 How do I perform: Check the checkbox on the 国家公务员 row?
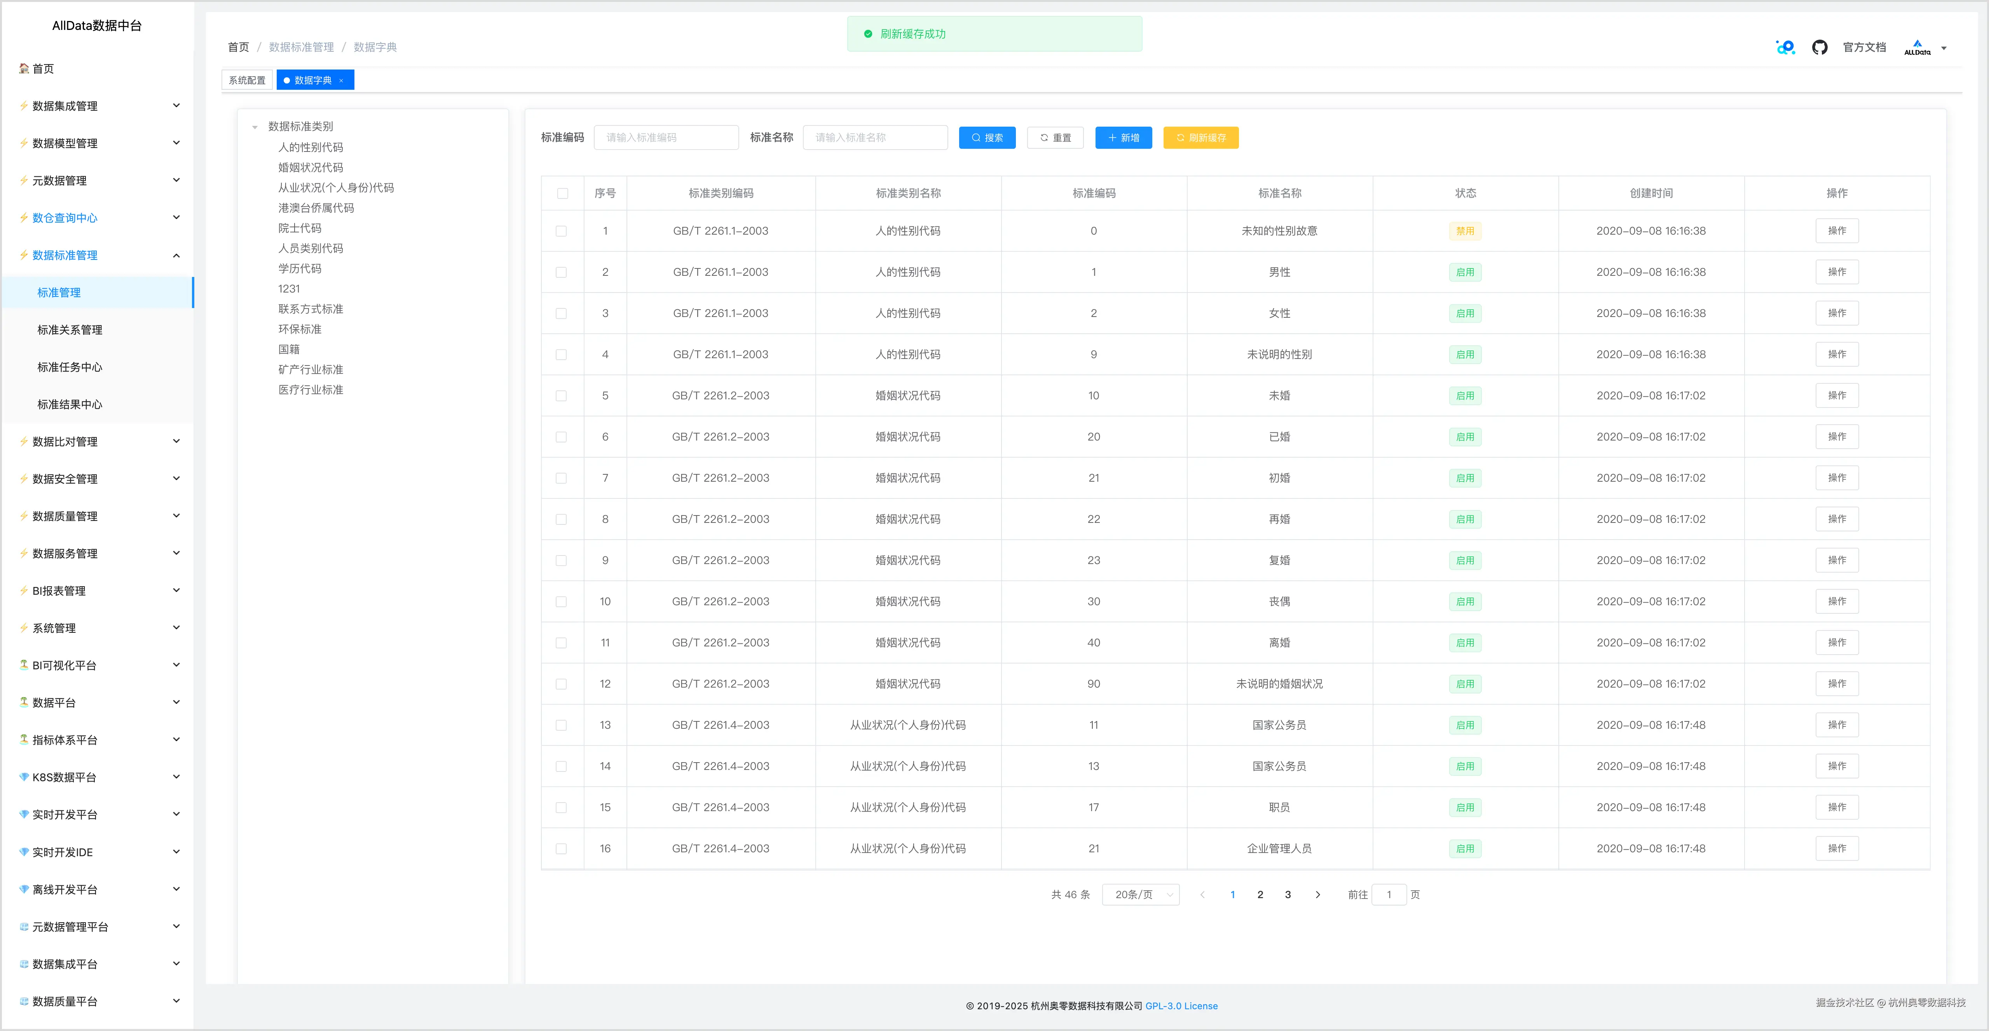pos(561,724)
